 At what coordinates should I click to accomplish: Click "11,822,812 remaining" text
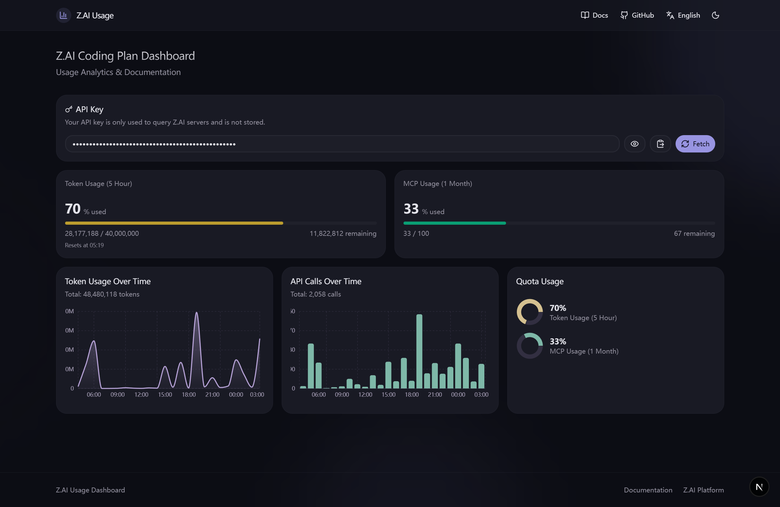tap(343, 233)
